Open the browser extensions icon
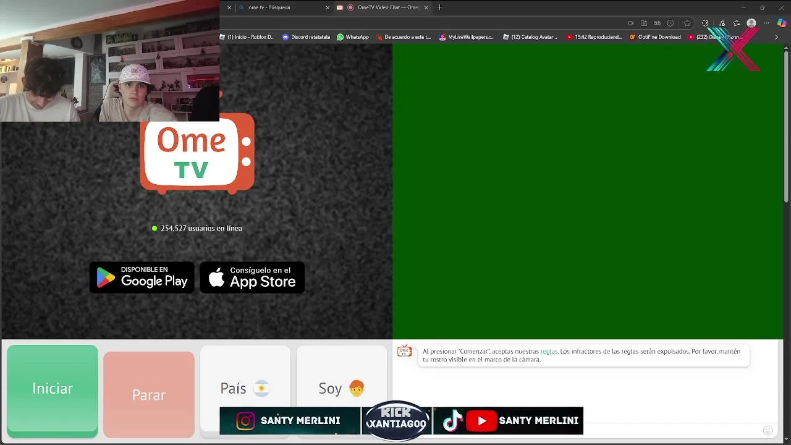The image size is (791, 445). pos(705,23)
